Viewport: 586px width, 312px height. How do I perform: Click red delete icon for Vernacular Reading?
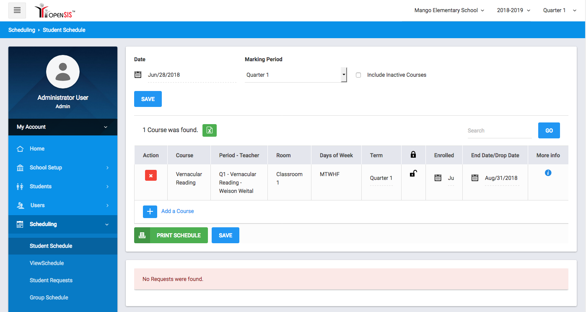coord(151,175)
